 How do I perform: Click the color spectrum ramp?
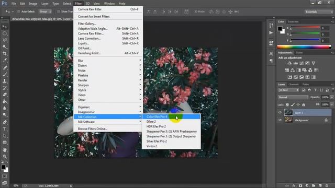[x=304, y=47]
